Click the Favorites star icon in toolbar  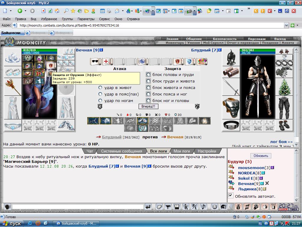[x=73, y=11]
